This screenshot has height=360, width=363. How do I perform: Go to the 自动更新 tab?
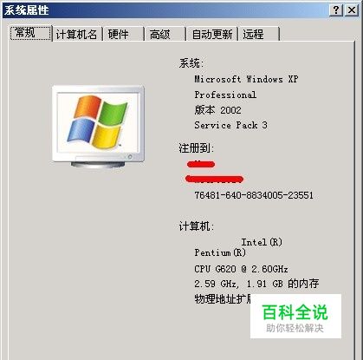[212, 35]
